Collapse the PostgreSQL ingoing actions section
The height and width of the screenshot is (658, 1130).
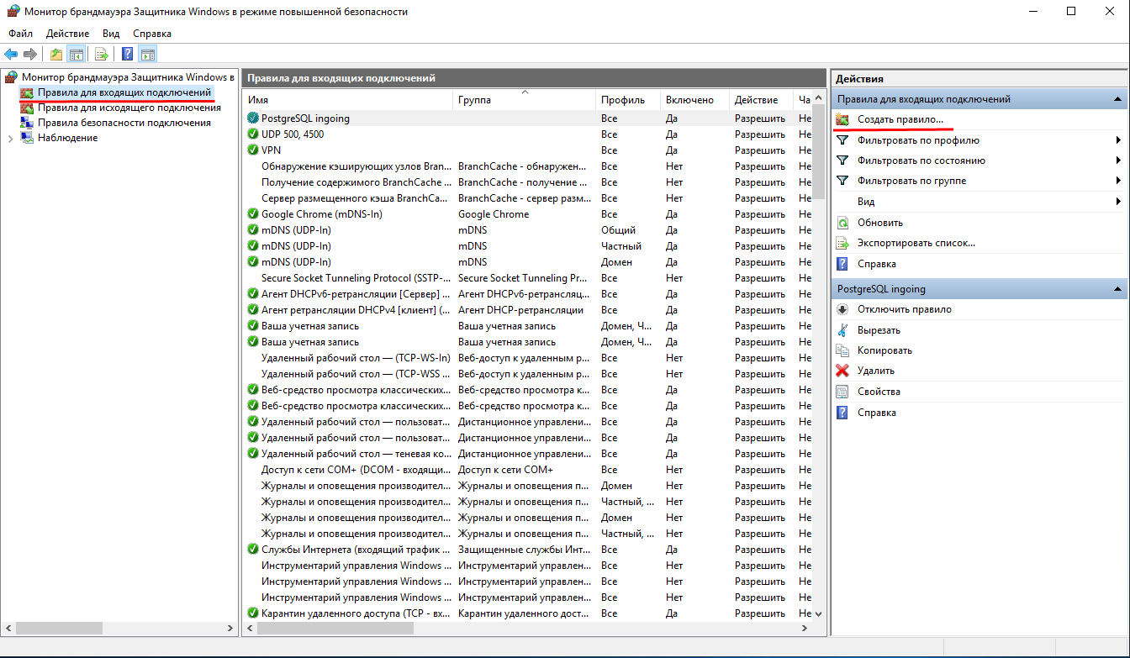[x=1117, y=289]
